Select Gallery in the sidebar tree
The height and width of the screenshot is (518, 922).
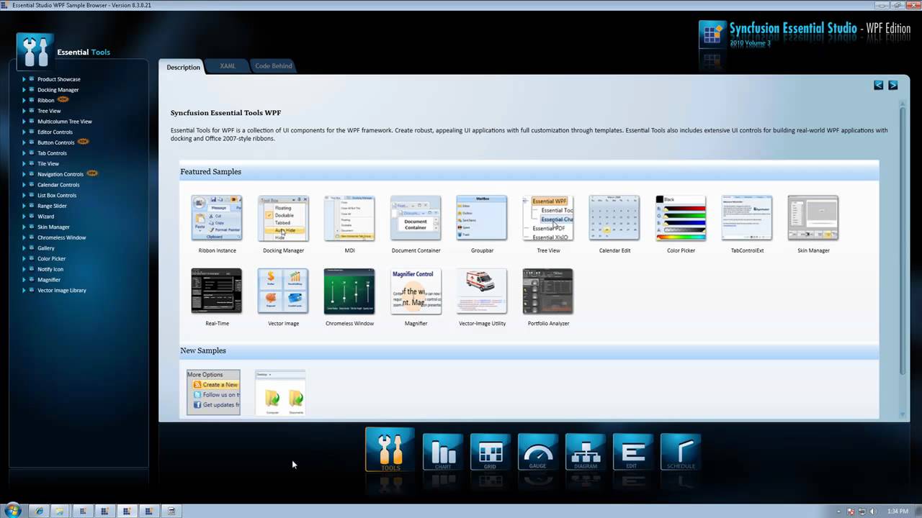[46, 248]
